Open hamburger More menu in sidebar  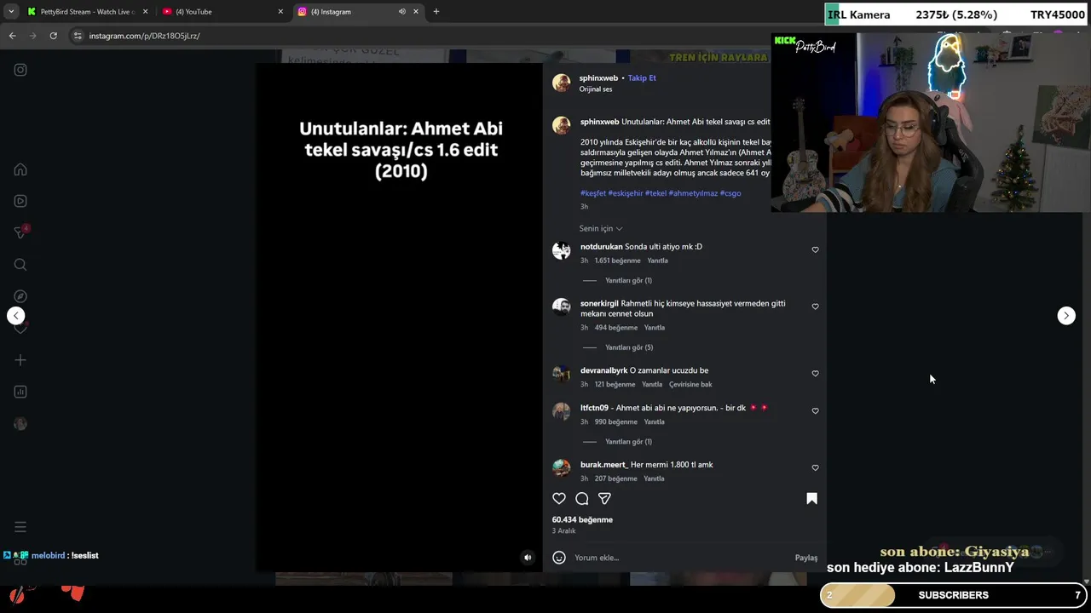[x=20, y=527]
